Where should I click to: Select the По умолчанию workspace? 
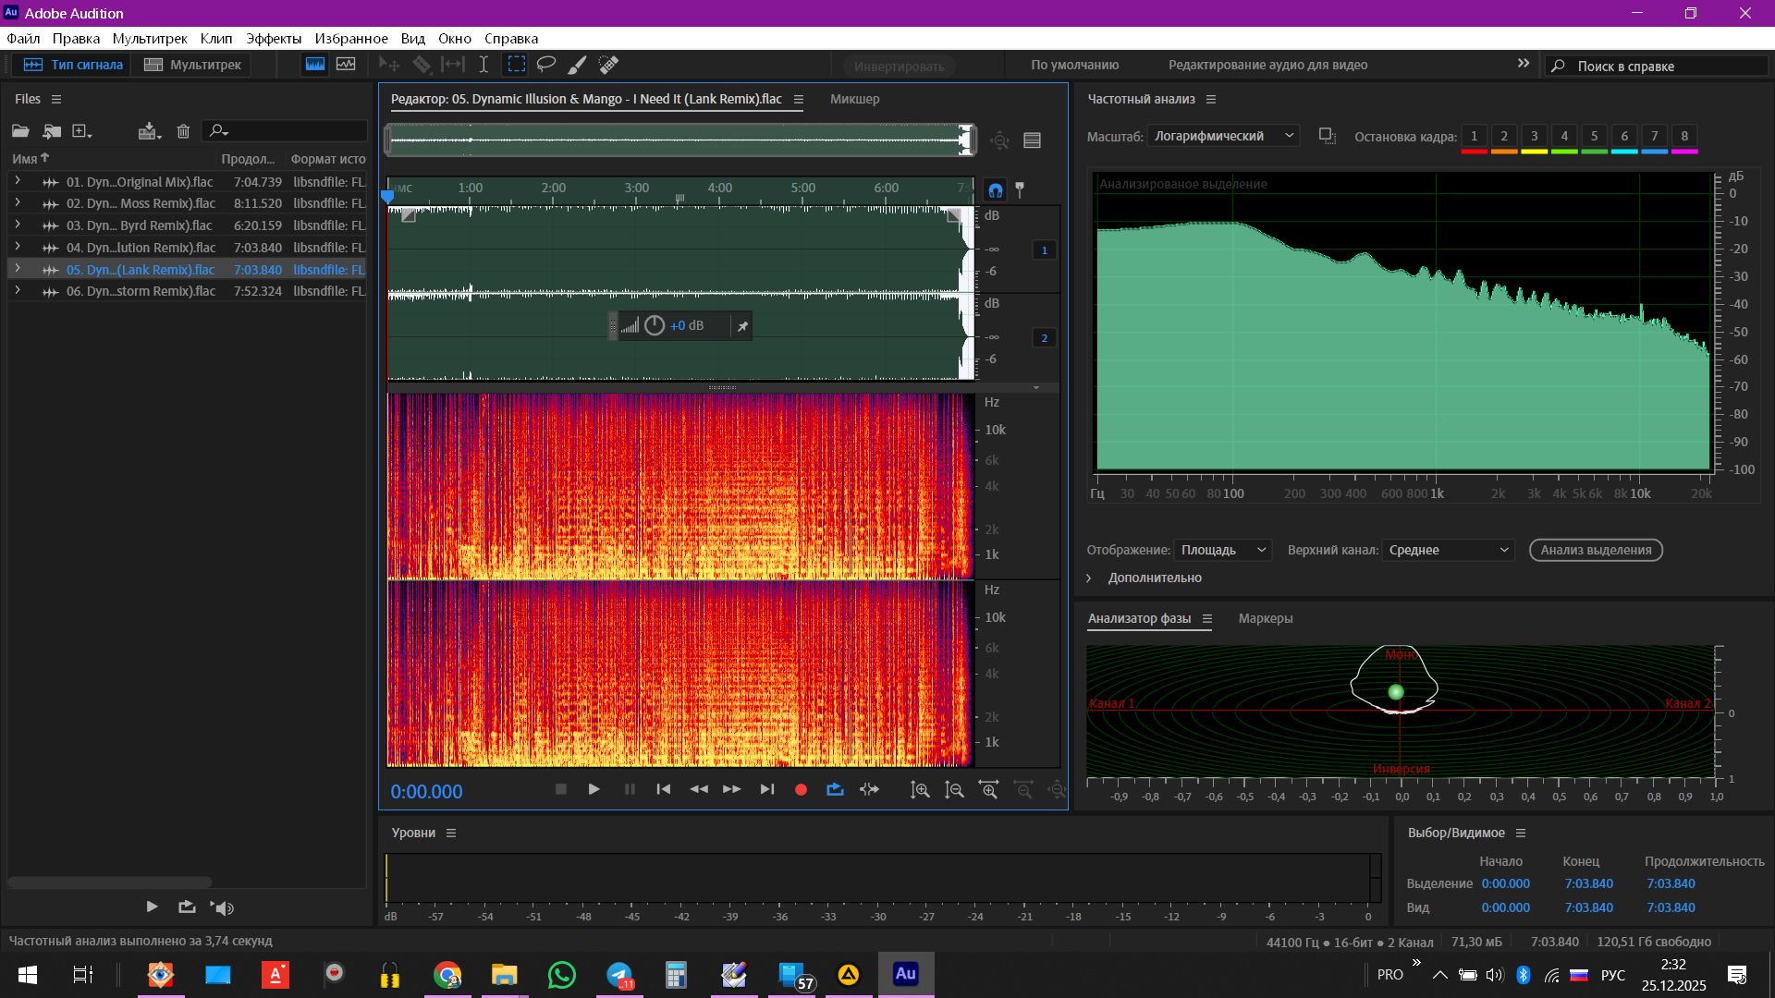coord(1075,65)
